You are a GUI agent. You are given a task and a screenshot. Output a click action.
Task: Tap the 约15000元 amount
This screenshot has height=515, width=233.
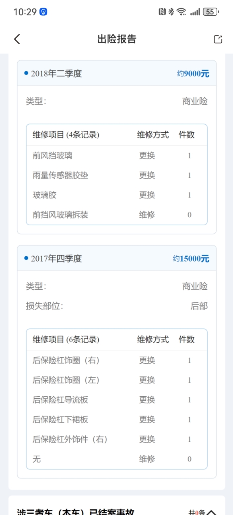point(191,259)
